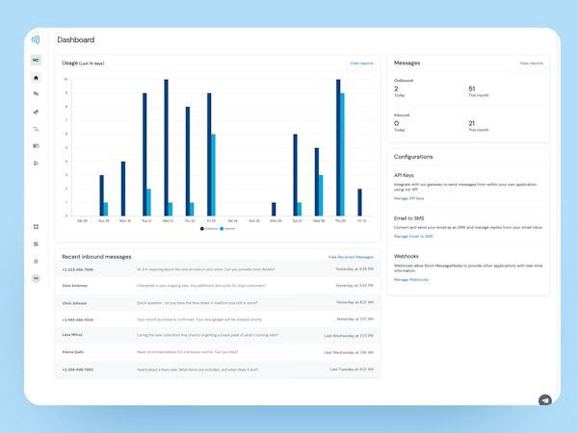Click the skincare routine message text
This screenshot has width=578, height=433.
(x=187, y=352)
